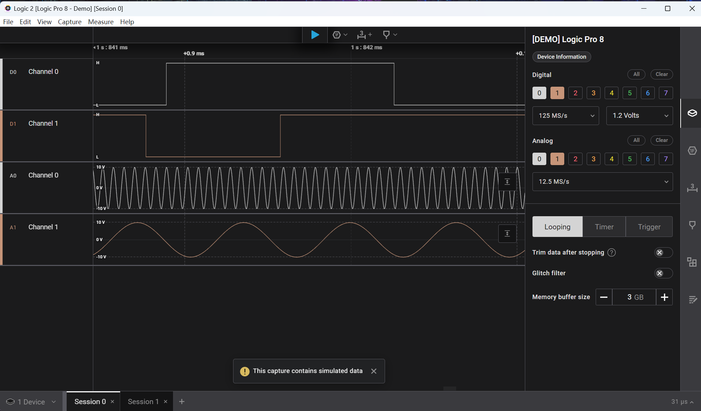
Task: Open Device Settings sidebar panel icon
Action: coord(692,113)
